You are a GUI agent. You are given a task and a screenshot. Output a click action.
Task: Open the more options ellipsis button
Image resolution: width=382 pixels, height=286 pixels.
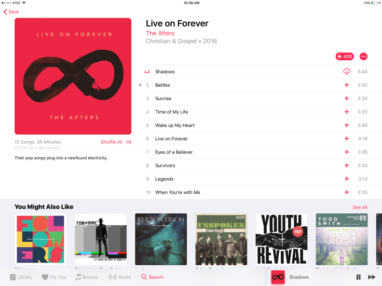[x=363, y=57]
